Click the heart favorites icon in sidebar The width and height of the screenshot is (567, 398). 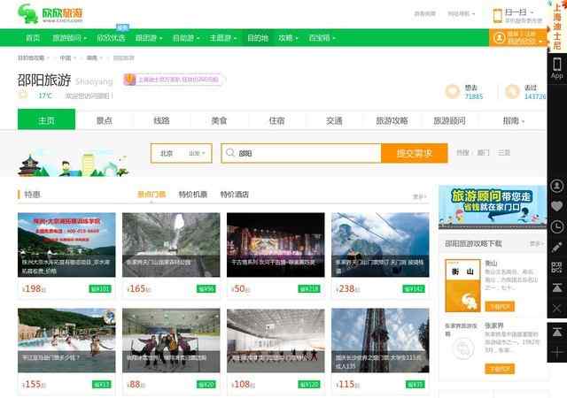(556, 206)
